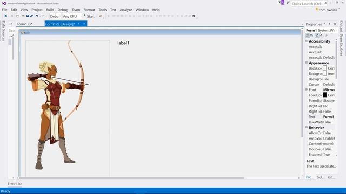Save the current file with Save icon
This screenshot has width=346, height=194.
click(28, 16)
